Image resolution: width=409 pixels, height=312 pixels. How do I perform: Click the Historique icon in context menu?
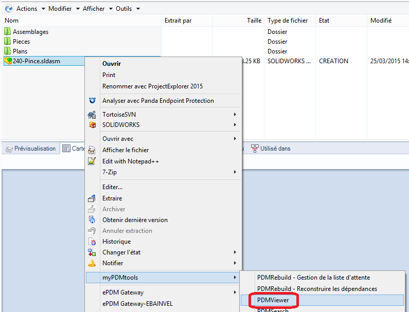pyautogui.click(x=92, y=242)
